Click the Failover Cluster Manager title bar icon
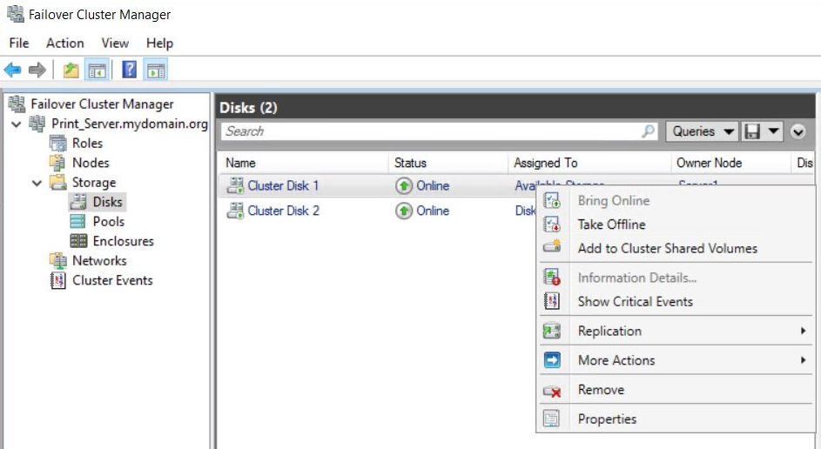Image resolution: width=821 pixels, height=449 pixels. point(15,14)
